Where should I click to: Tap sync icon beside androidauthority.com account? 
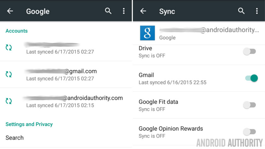click(x=9, y=101)
